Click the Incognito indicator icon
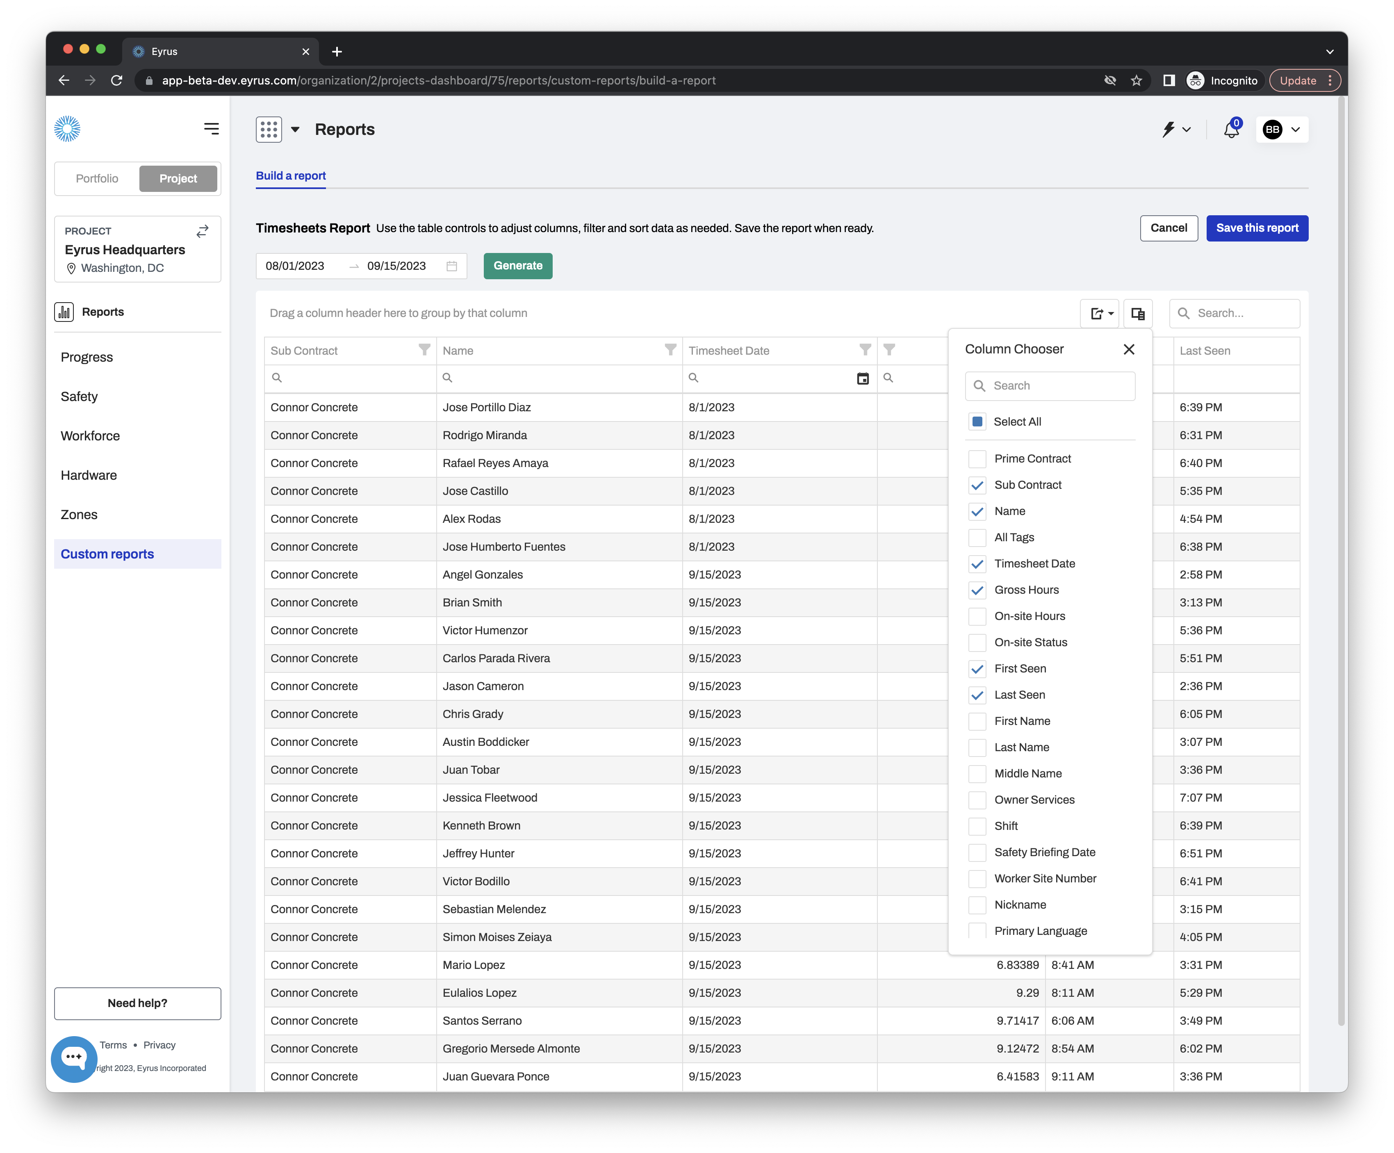1394x1153 pixels. coord(1195,80)
